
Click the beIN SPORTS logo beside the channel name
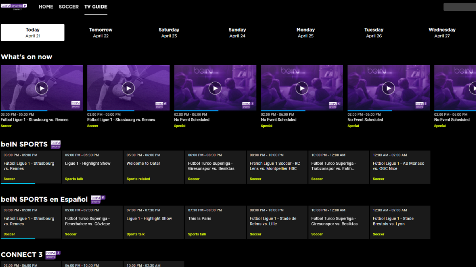tap(55, 144)
